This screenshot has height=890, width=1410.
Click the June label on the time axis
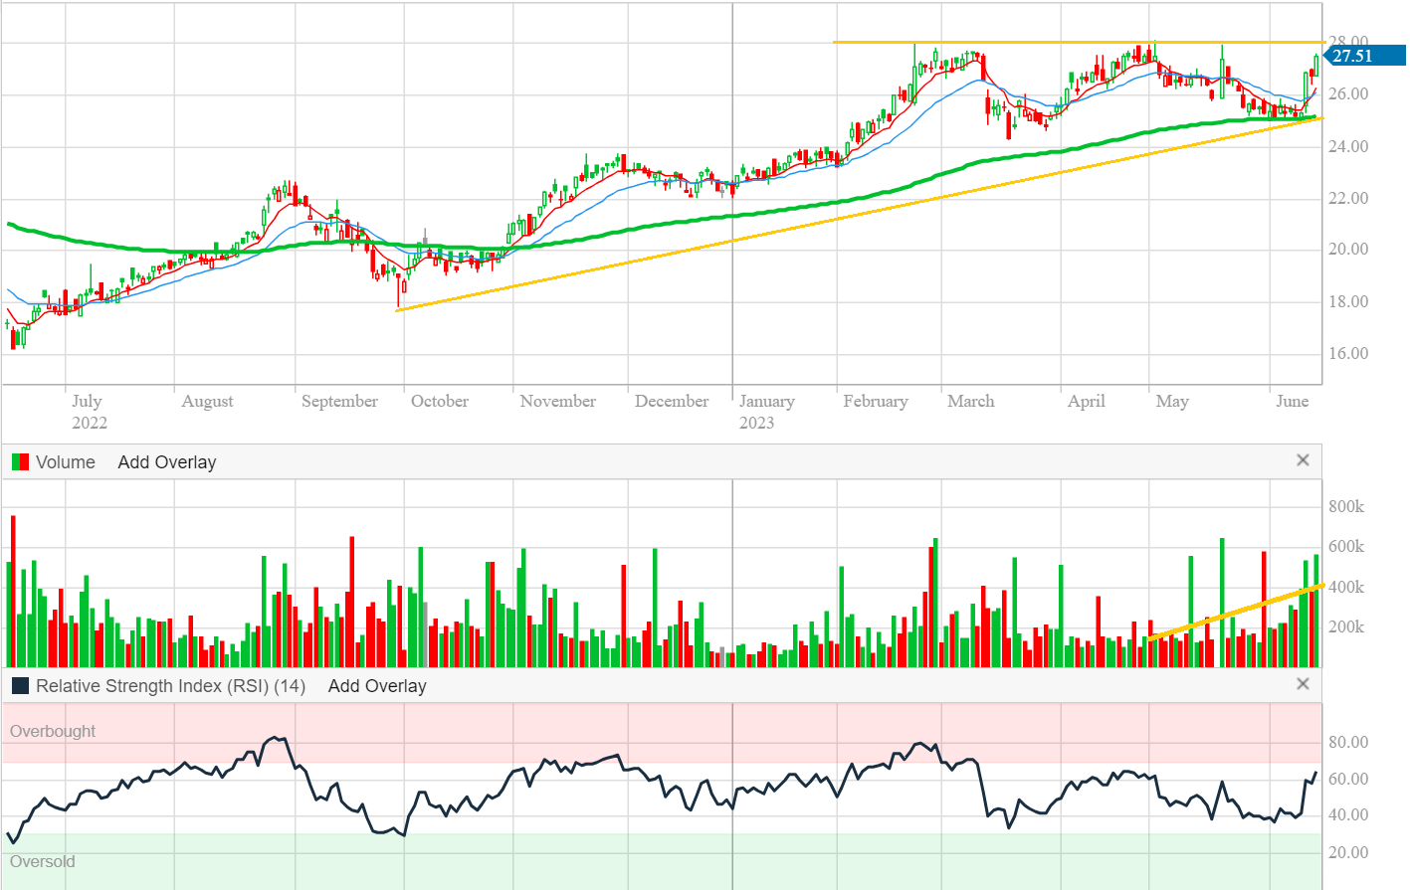(1292, 401)
